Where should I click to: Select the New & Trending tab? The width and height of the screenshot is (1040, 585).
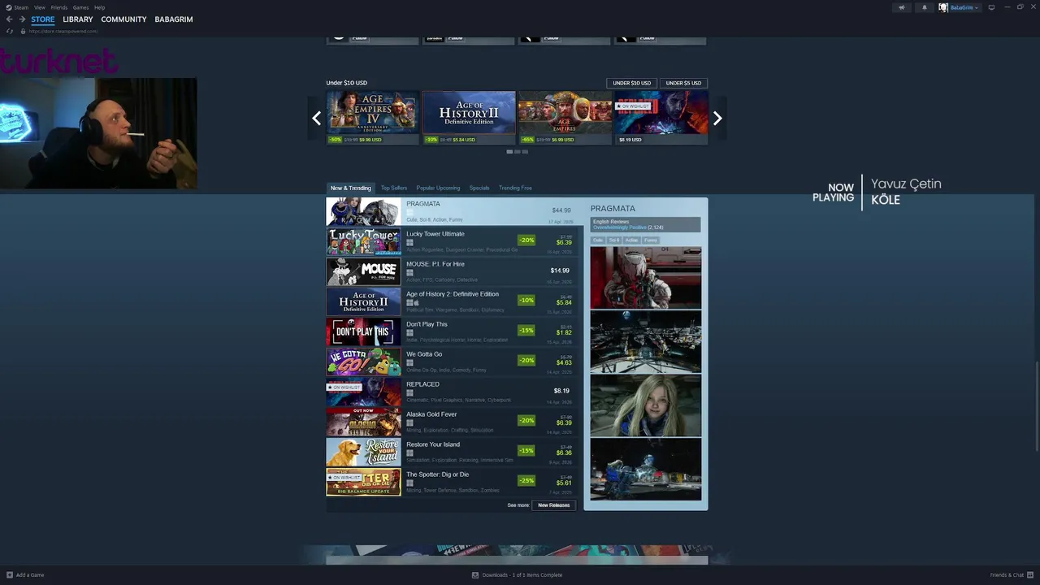coord(350,188)
